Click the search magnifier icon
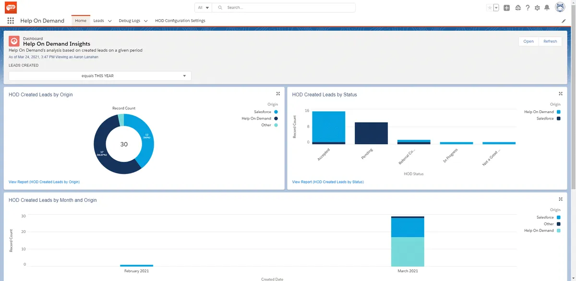 (220, 8)
